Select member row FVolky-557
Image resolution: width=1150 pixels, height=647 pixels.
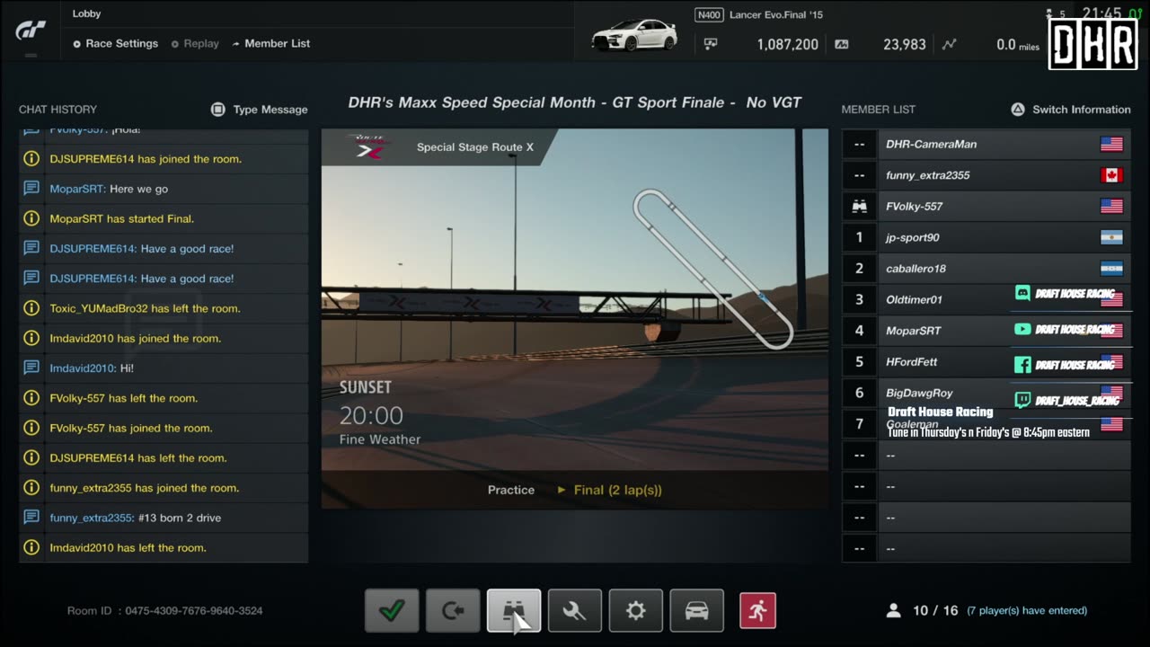986,207
